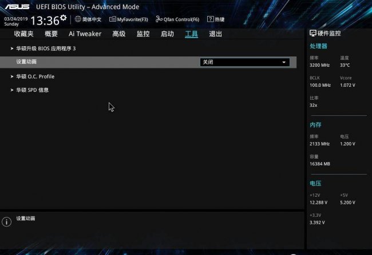This screenshot has height=255, width=372.
Task: Click the 1.072 V Vcore value
Action: 347,85
